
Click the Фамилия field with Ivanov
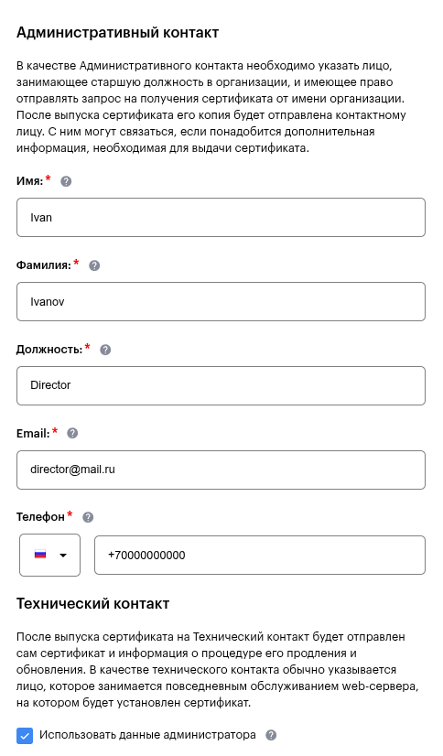(221, 301)
